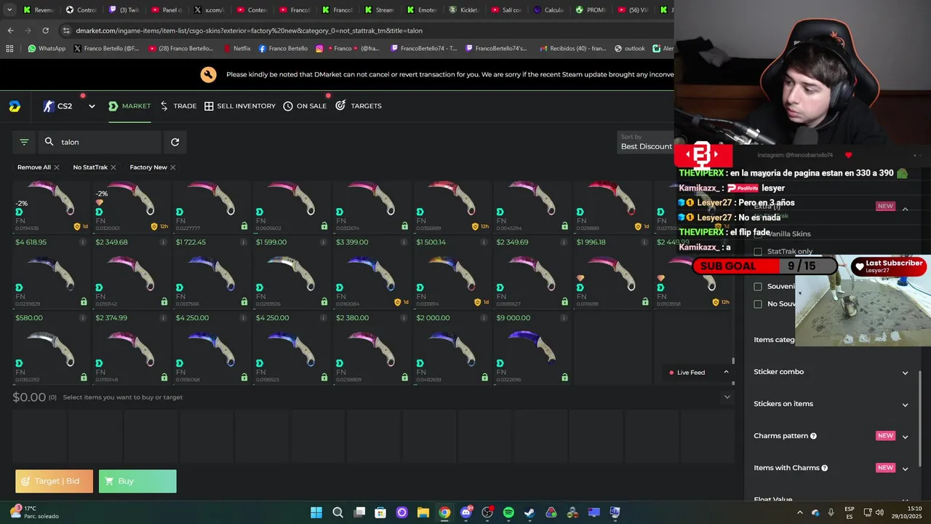This screenshot has height=524, width=931.
Task: Open help icon next to Items with Charms
Action: 824,468
